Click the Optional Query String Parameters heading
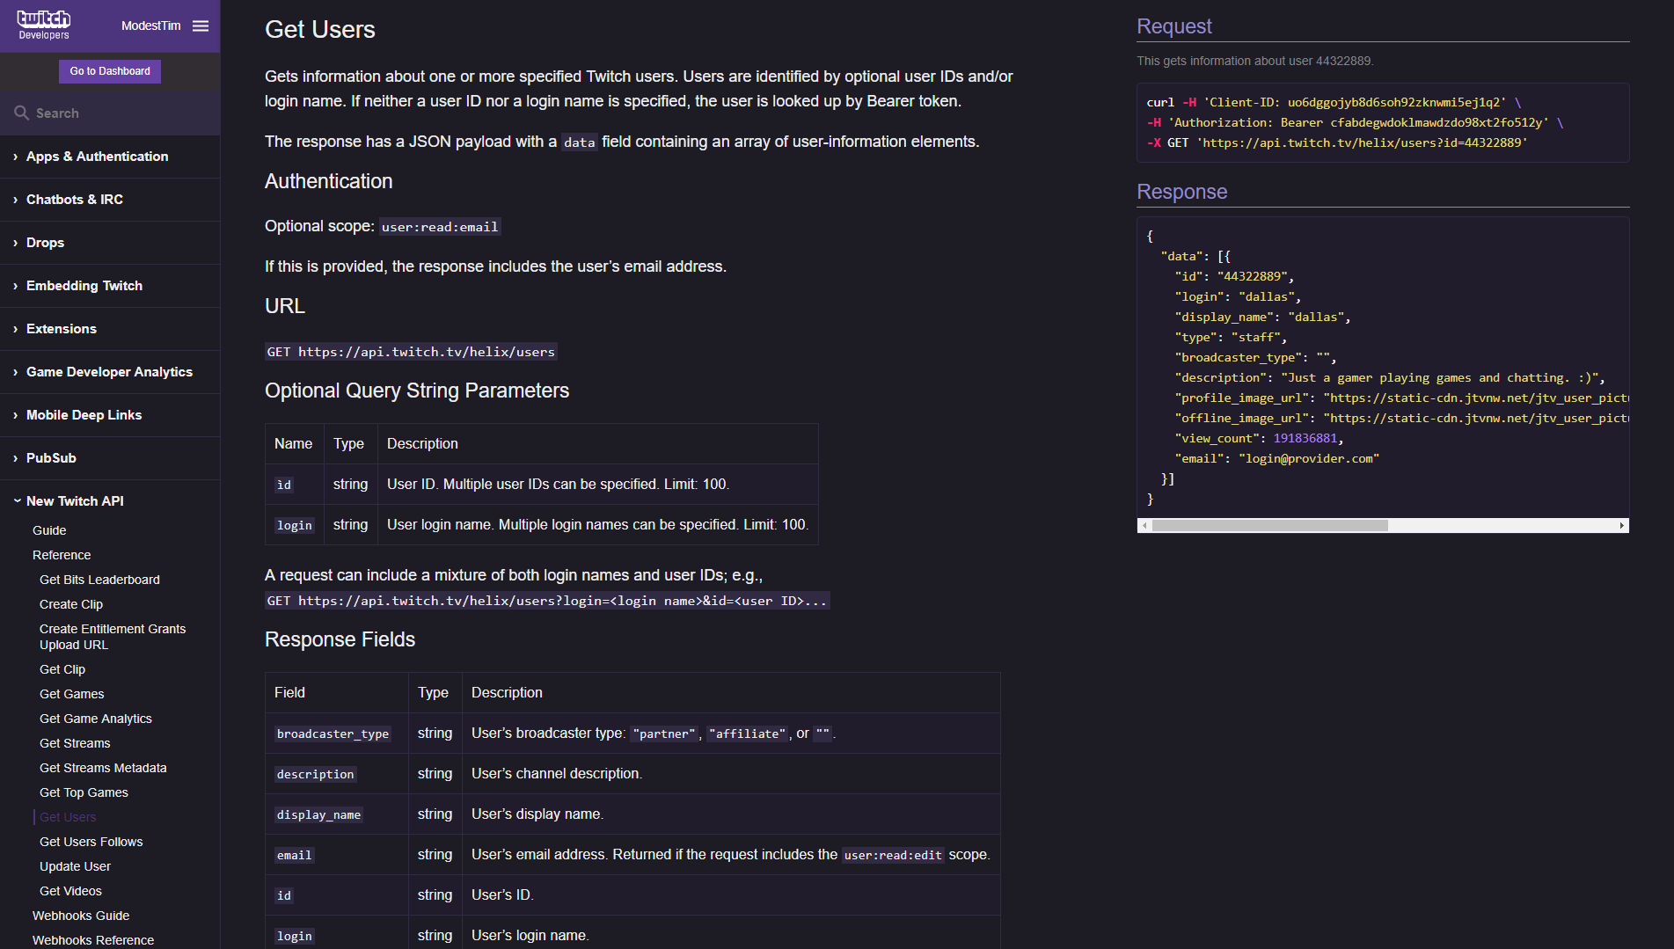Image resolution: width=1674 pixels, height=949 pixels. [x=417, y=391]
